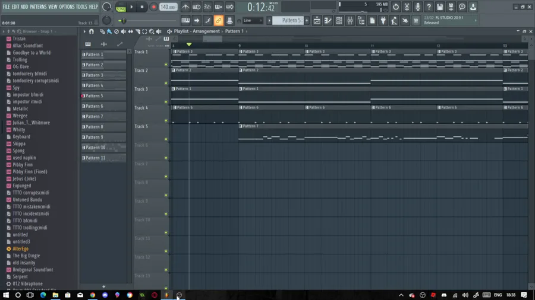Toggle auto scrolling arrow icon

click(197, 20)
